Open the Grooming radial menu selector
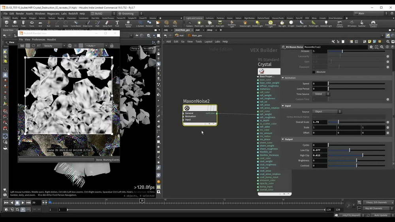This screenshot has width=395, height=222. 130,13
